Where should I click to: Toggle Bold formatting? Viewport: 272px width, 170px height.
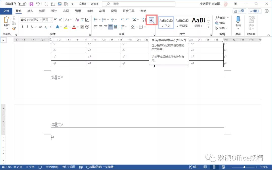point(22,27)
